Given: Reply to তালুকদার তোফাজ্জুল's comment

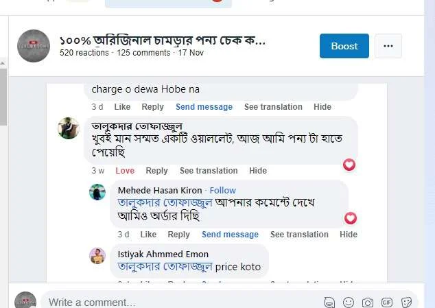Looking at the screenshot, I should 156,171.
